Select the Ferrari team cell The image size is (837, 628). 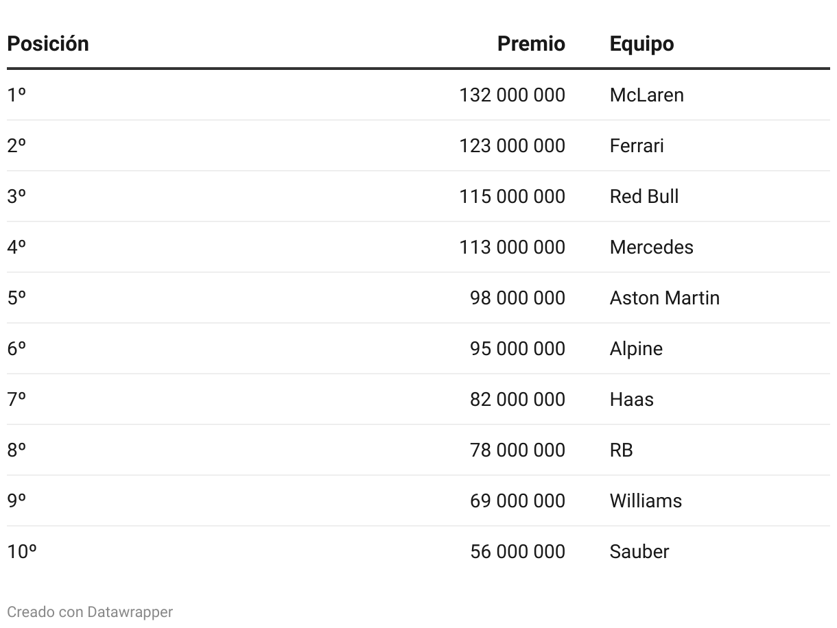point(637,145)
